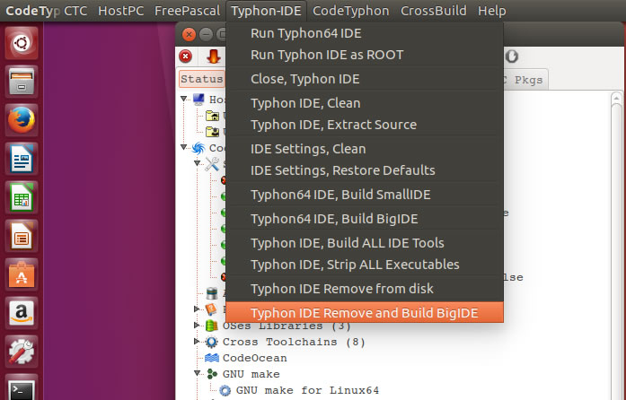Collapse the tools node with wrench icon

[197, 163]
